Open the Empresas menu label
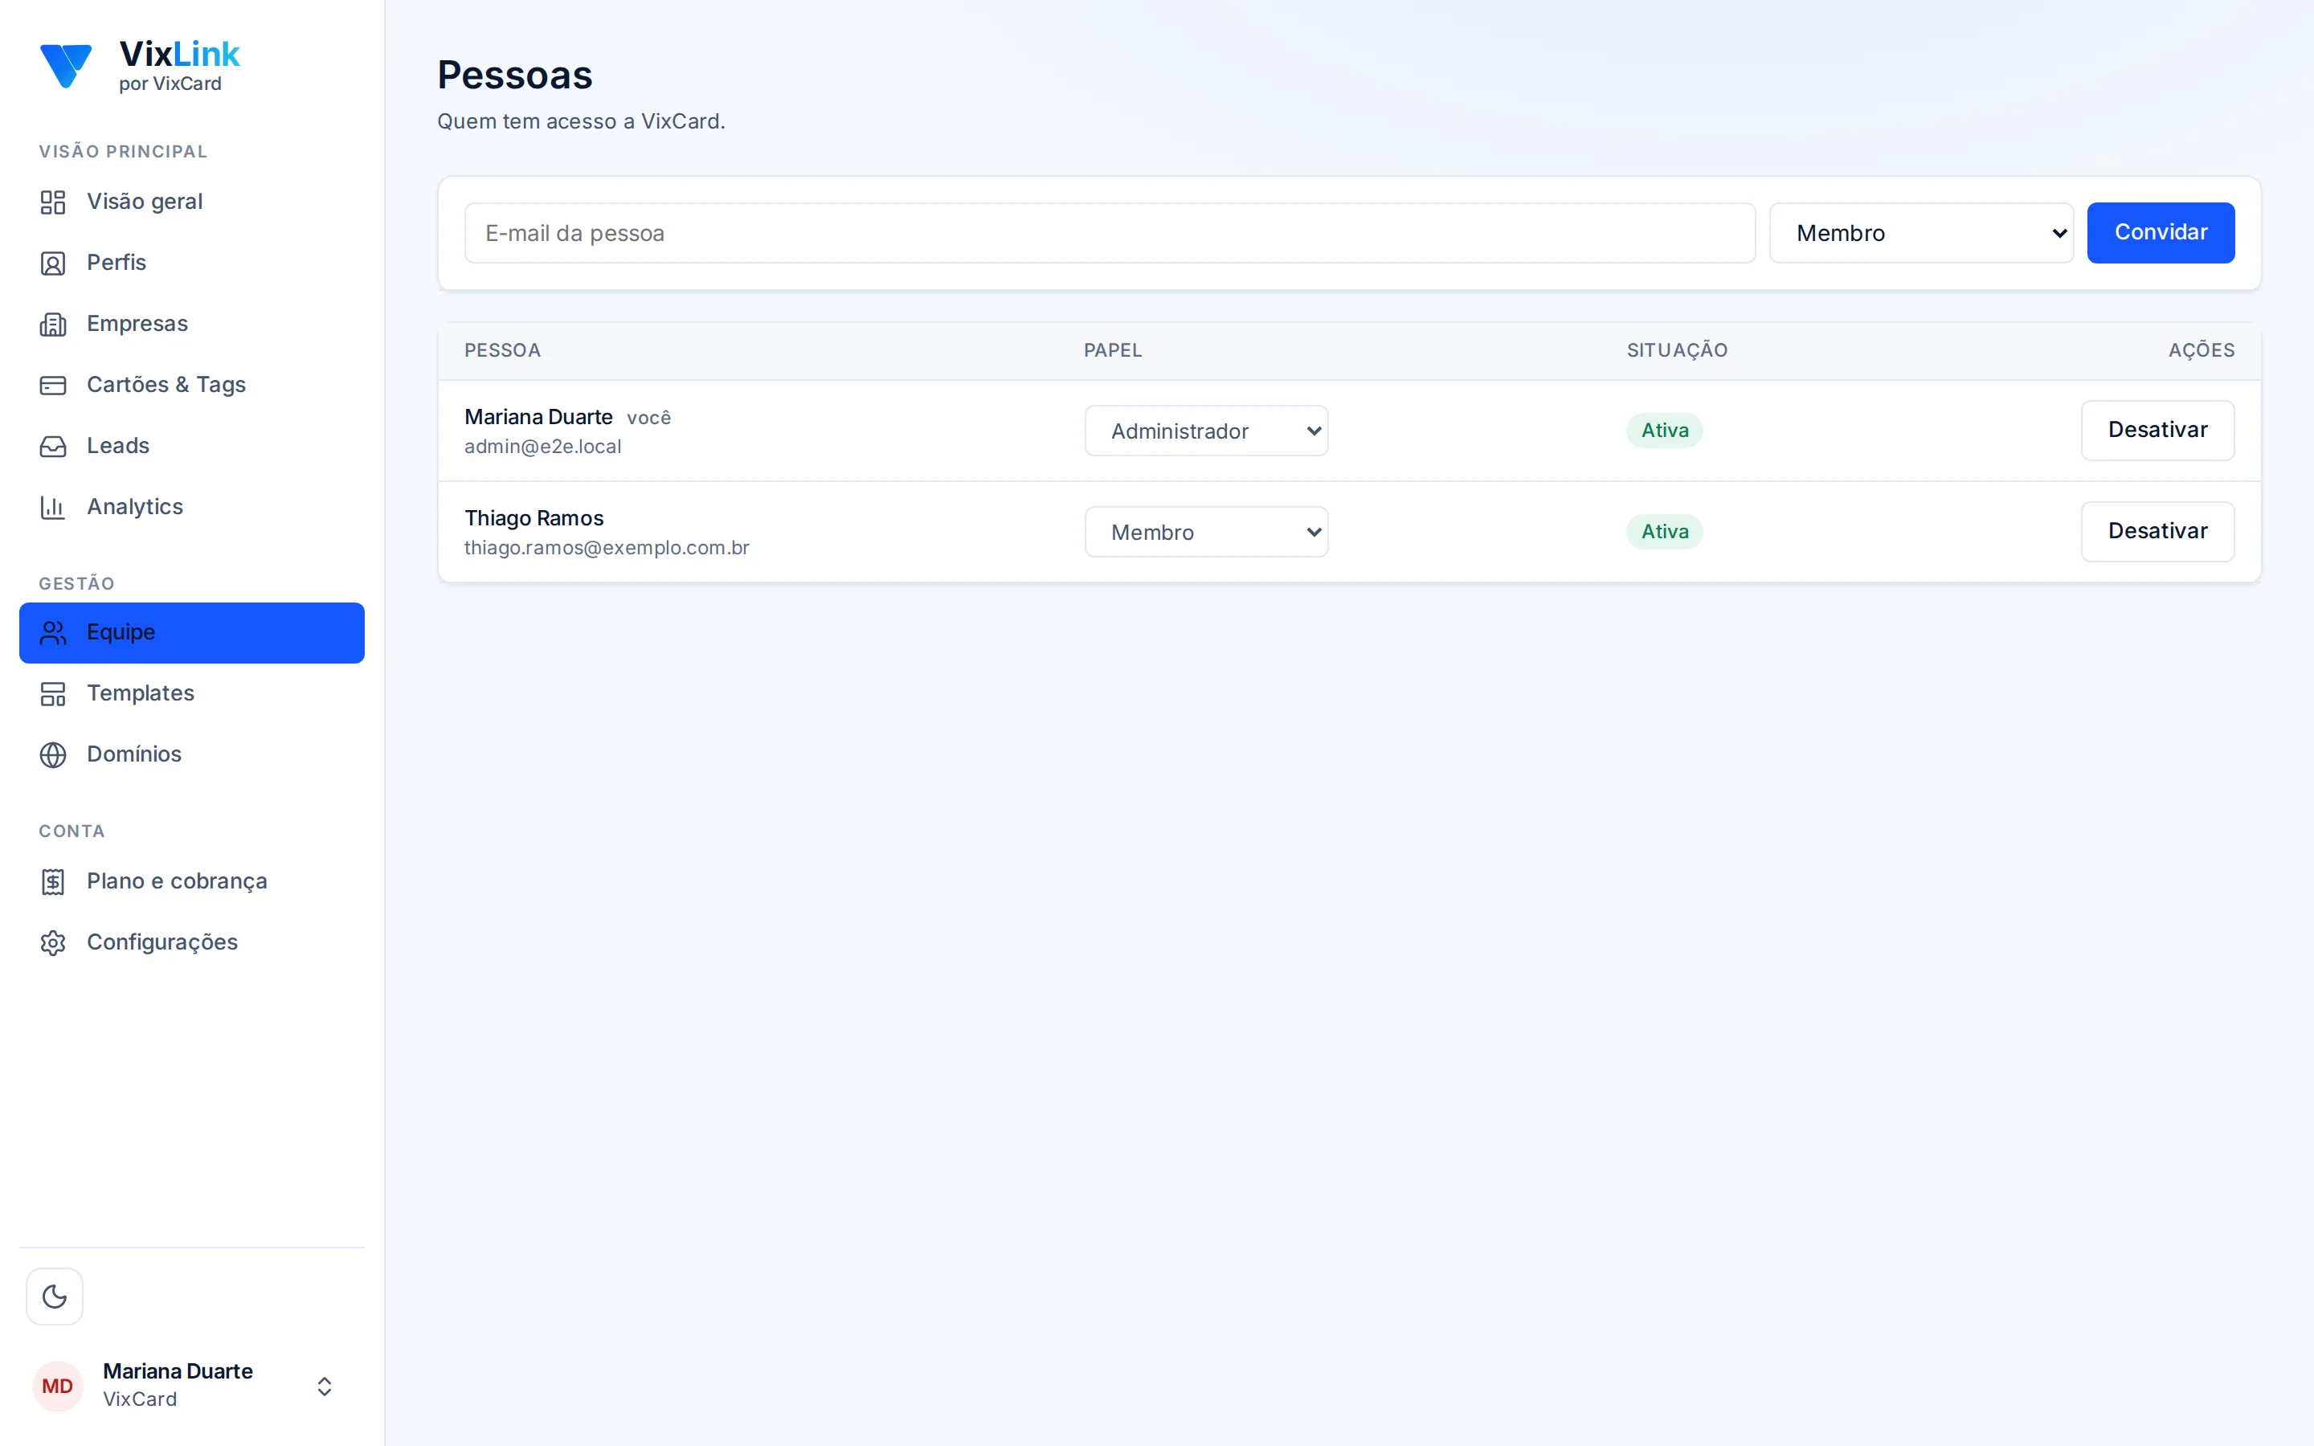Viewport: 2314px width, 1446px height. click(x=137, y=325)
